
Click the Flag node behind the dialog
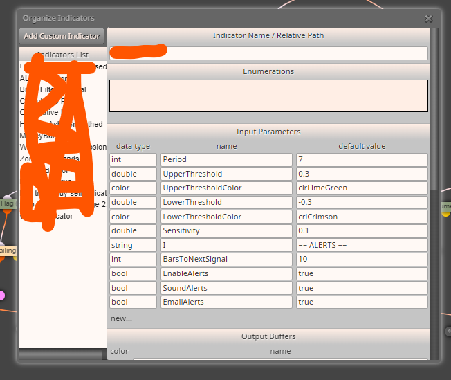point(7,203)
